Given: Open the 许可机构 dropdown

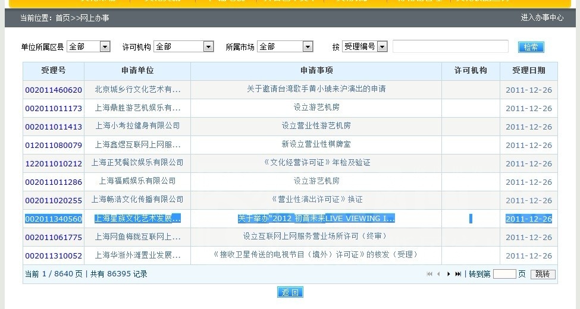Looking at the screenshot, I should click(x=183, y=46).
